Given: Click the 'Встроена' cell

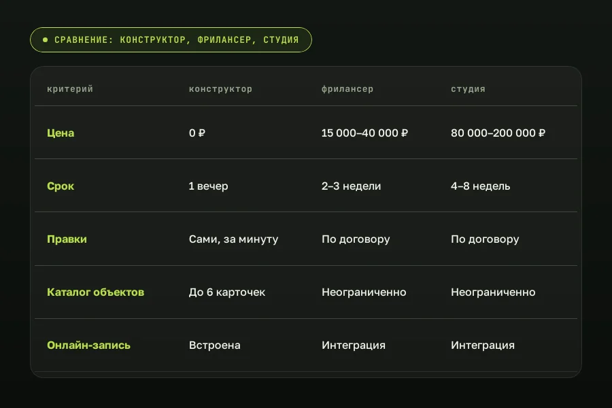Looking at the screenshot, I should (215, 345).
